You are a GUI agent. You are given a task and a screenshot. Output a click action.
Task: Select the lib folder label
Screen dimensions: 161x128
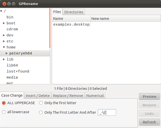[10, 59]
